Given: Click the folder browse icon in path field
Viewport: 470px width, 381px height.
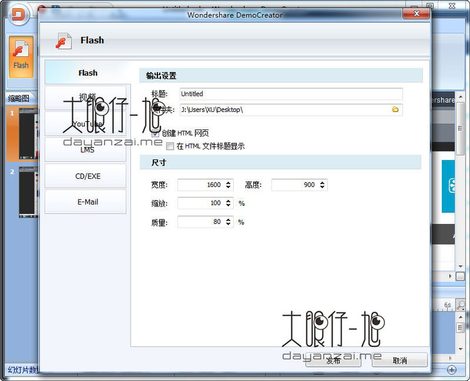Looking at the screenshot, I should (x=395, y=109).
